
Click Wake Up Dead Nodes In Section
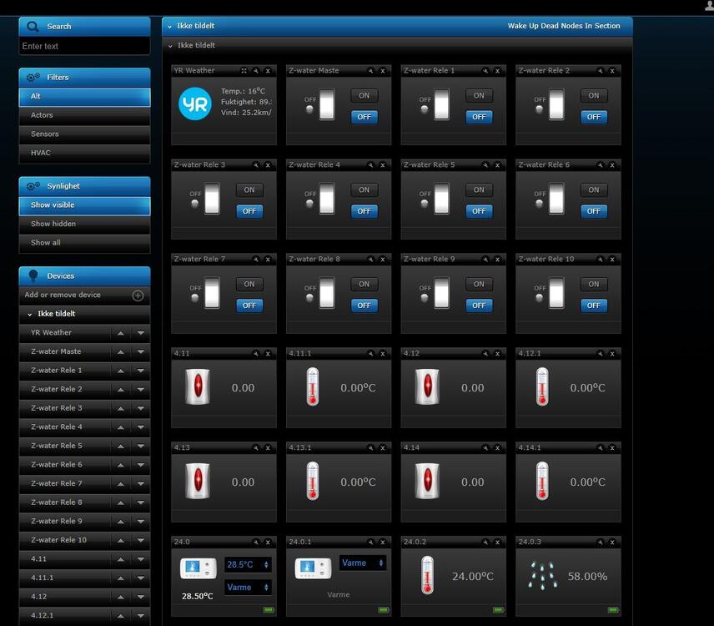pyautogui.click(x=564, y=26)
